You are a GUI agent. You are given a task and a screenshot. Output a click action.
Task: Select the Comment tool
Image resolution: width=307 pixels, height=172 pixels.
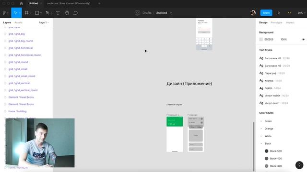(76, 13)
